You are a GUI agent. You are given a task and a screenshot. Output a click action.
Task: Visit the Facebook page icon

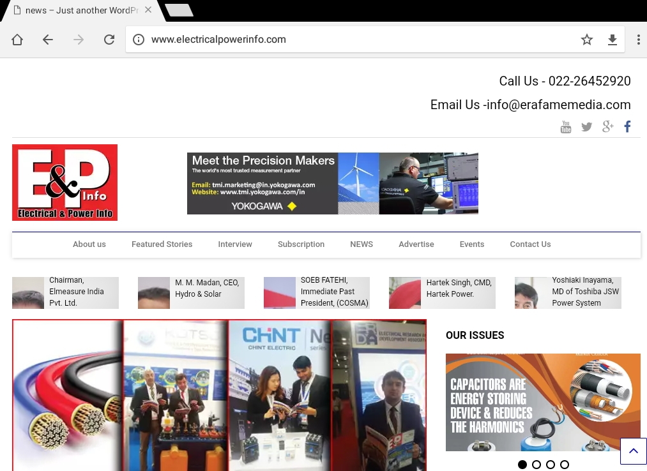(627, 127)
